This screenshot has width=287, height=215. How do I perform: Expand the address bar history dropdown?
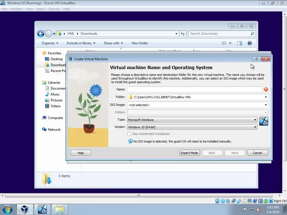176,34
